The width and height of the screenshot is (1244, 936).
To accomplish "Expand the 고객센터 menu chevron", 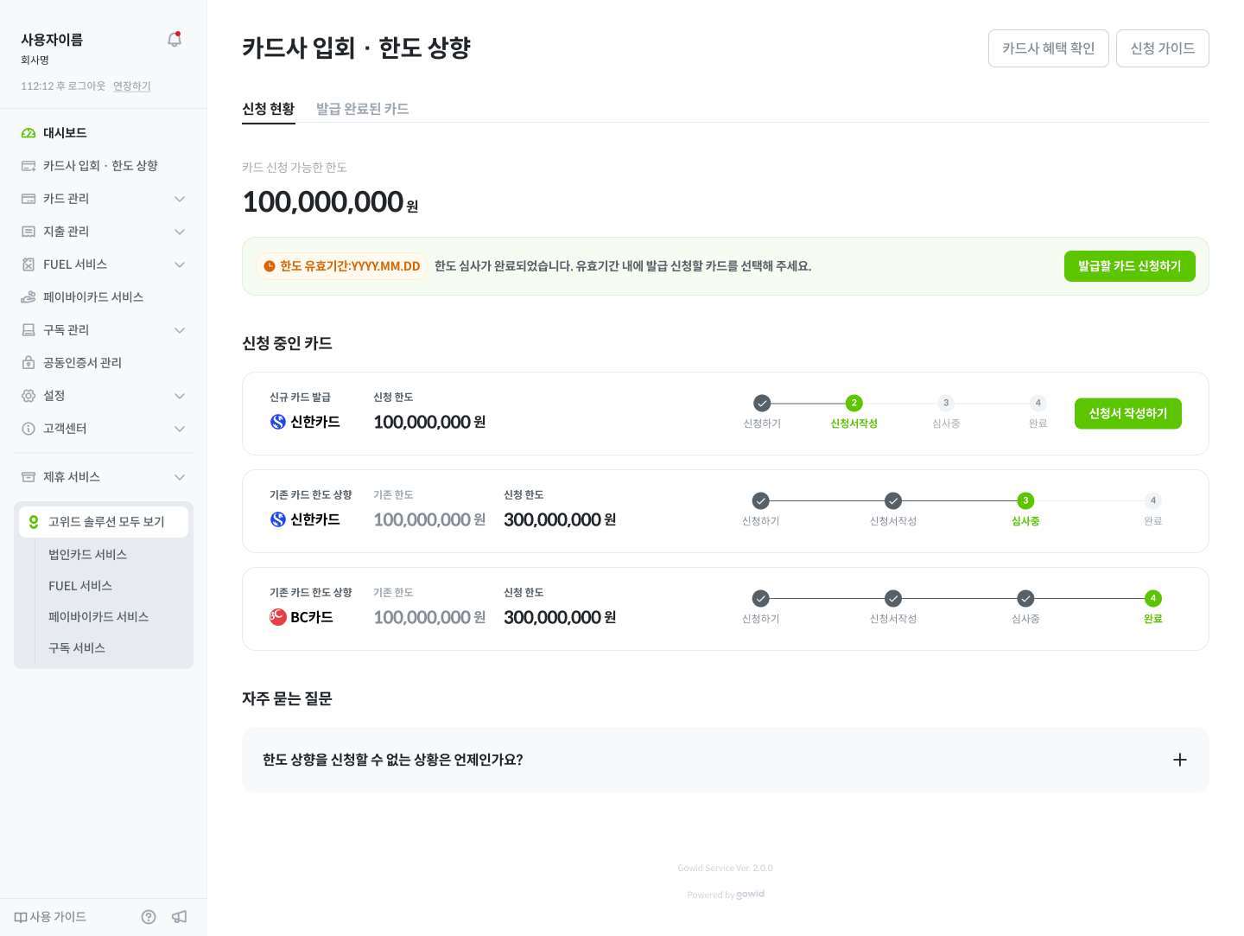I will [180, 429].
